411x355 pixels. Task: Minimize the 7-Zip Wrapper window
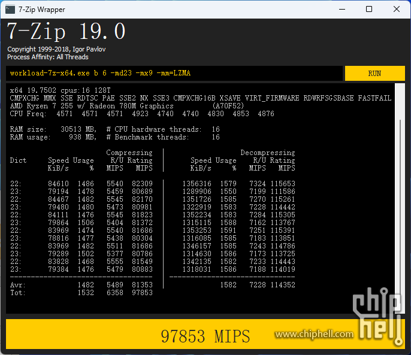(342, 9)
